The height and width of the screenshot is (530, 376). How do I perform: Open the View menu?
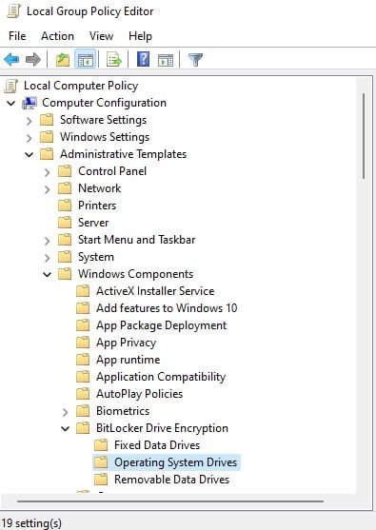[x=101, y=36]
